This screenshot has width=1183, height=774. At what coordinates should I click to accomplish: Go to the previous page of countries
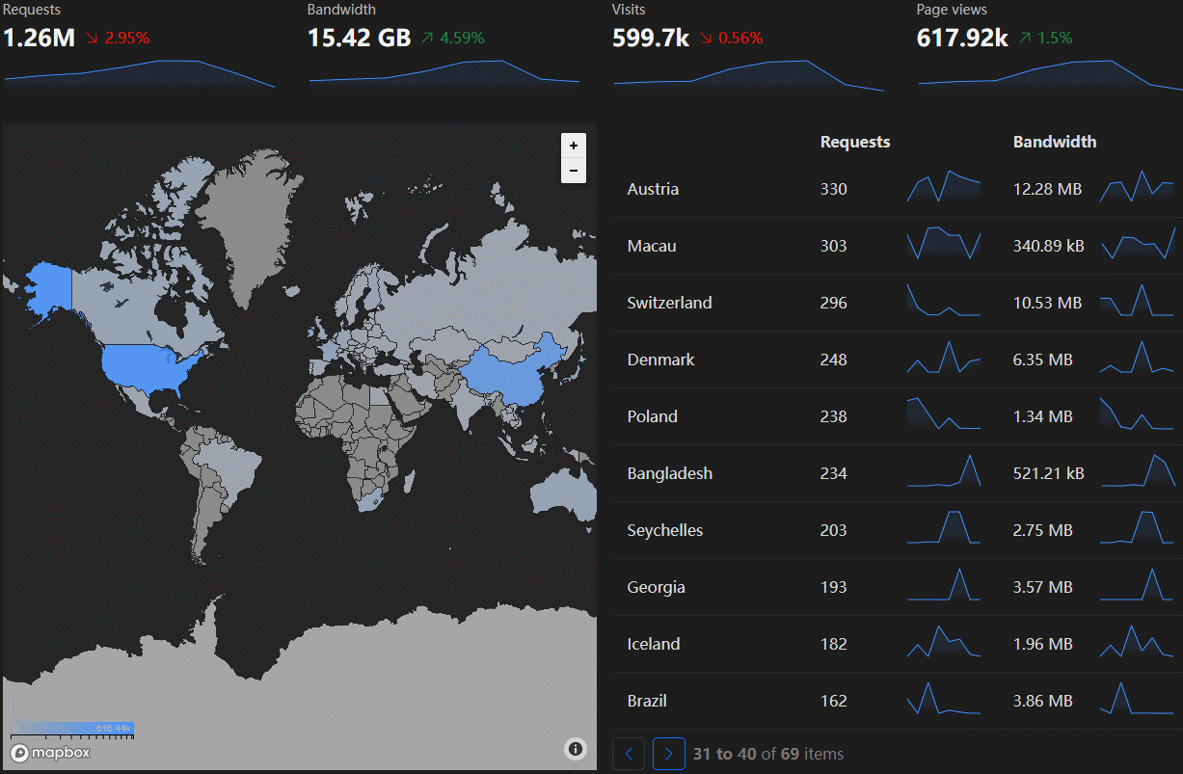[x=629, y=754]
